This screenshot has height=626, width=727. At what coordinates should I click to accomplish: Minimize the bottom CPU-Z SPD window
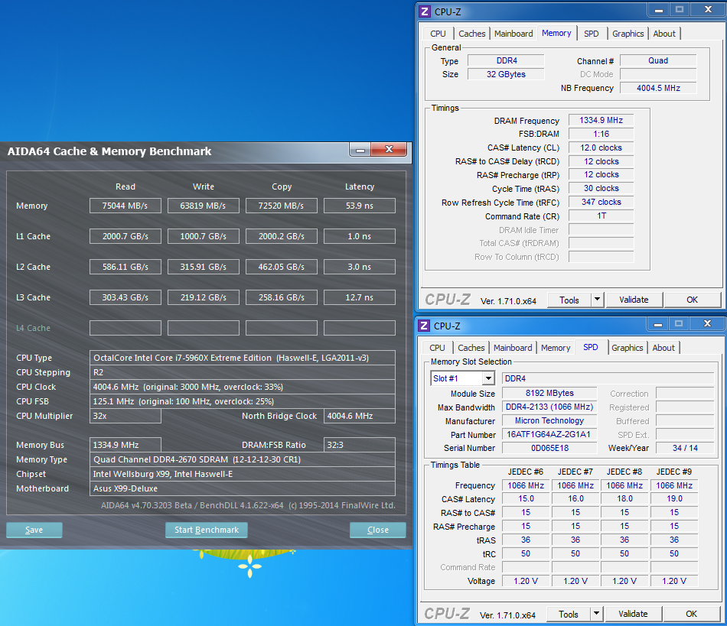(x=657, y=323)
